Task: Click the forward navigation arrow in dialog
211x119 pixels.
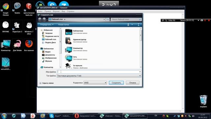Action: click(x=44, y=20)
